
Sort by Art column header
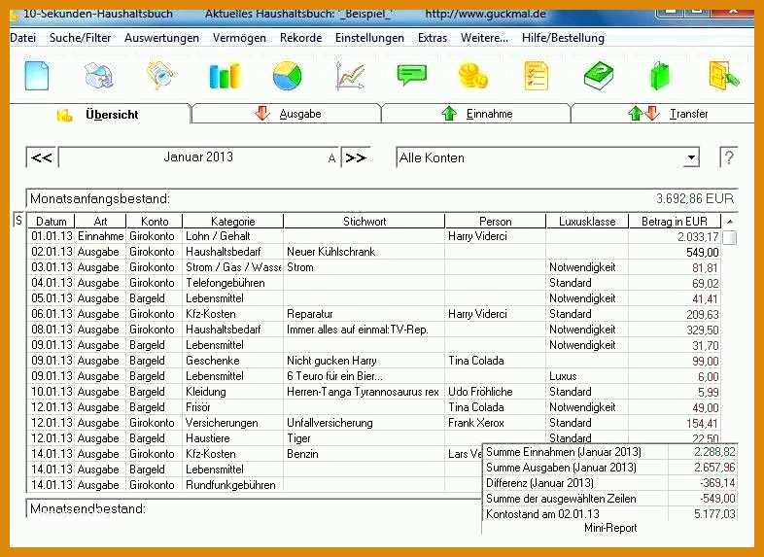[100, 222]
